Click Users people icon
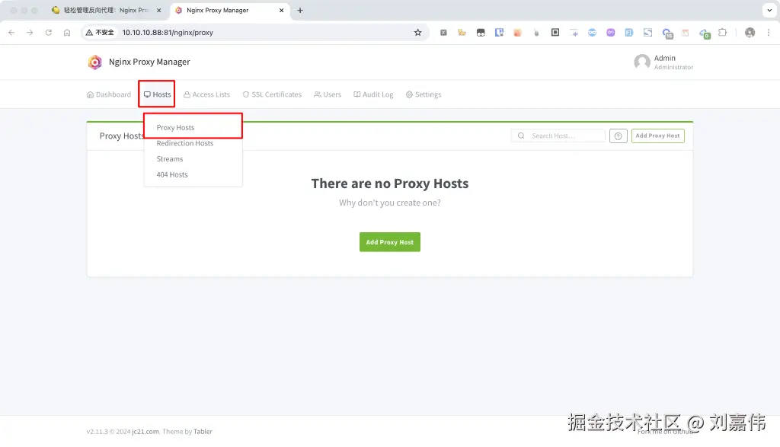Viewport: 780px width, 447px height. coord(318,94)
